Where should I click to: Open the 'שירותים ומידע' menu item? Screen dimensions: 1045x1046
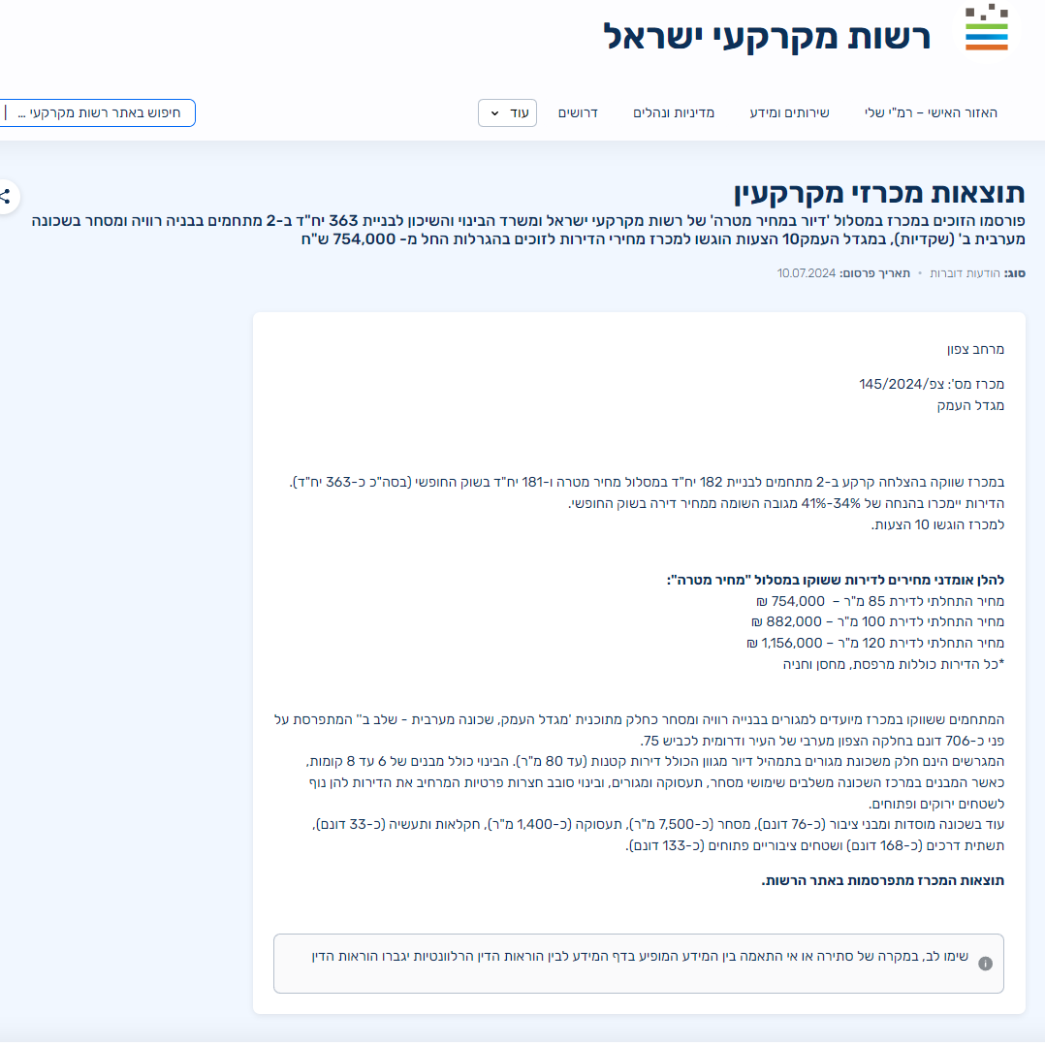(790, 112)
